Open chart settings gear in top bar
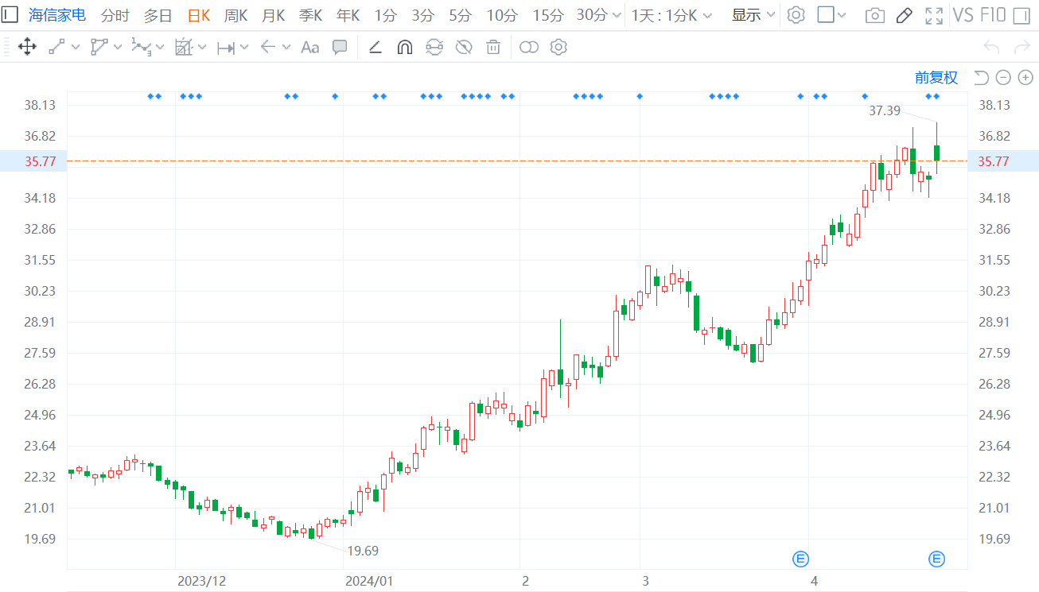The height and width of the screenshot is (592, 1039). point(796,14)
